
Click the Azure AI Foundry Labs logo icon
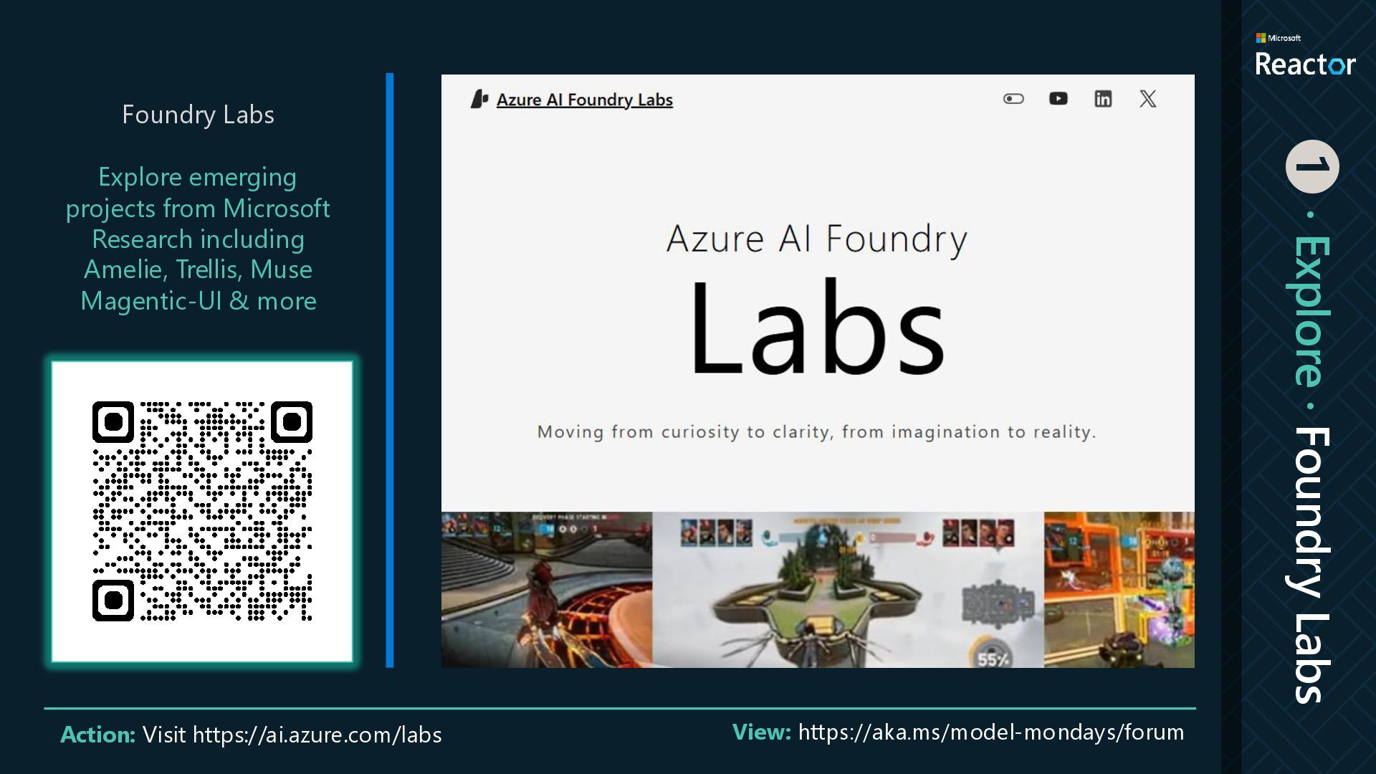[479, 99]
